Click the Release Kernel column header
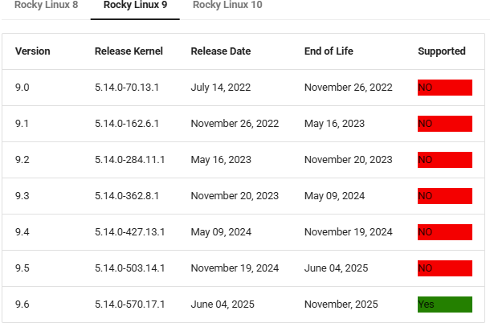This screenshot has width=490, height=327. pyautogui.click(x=129, y=51)
